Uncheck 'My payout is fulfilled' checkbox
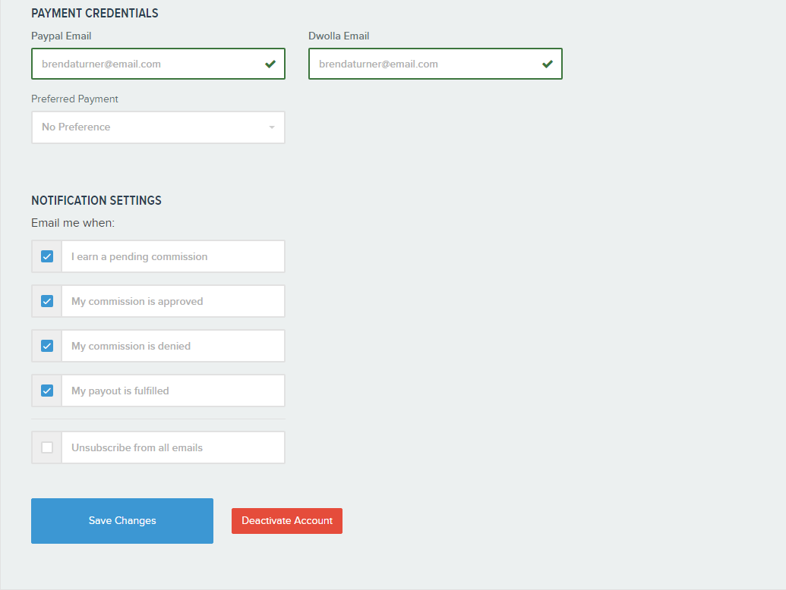The image size is (786, 590). tap(47, 391)
